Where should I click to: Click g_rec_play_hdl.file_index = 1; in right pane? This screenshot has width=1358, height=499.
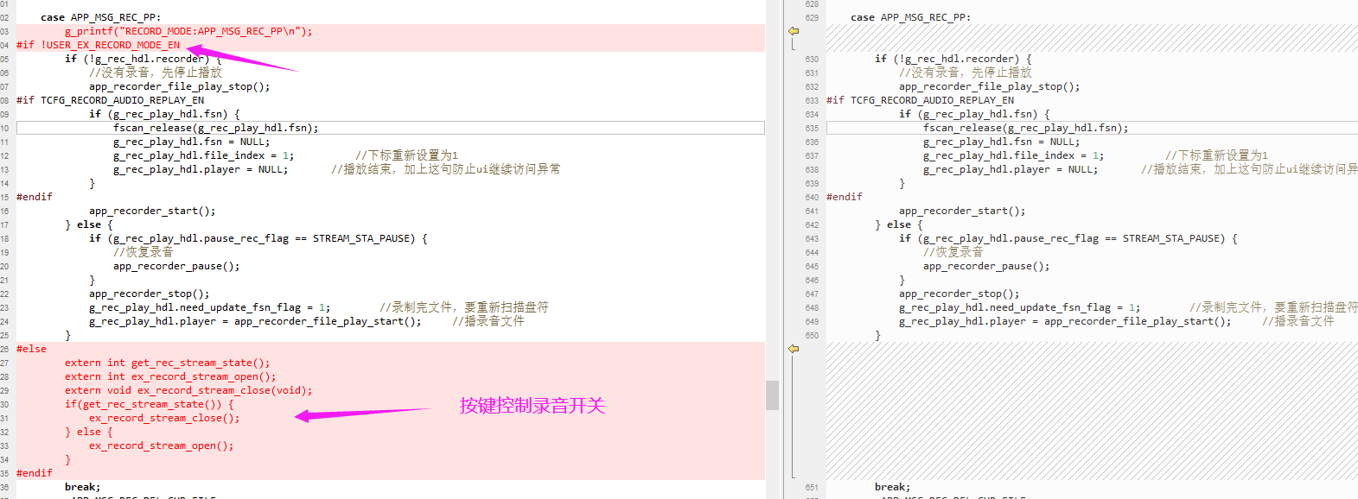coord(1014,155)
